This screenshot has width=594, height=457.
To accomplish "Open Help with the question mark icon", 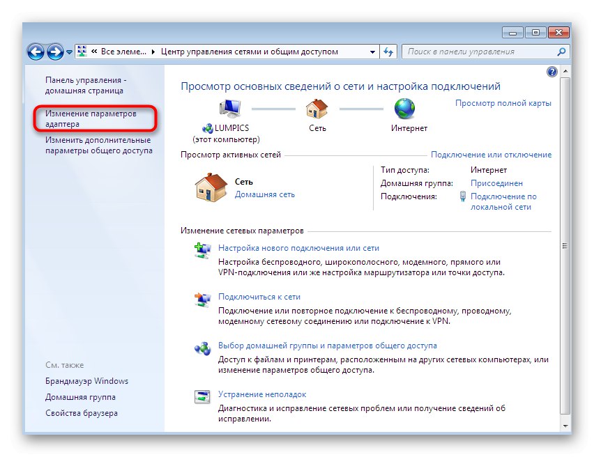I will [552, 72].
